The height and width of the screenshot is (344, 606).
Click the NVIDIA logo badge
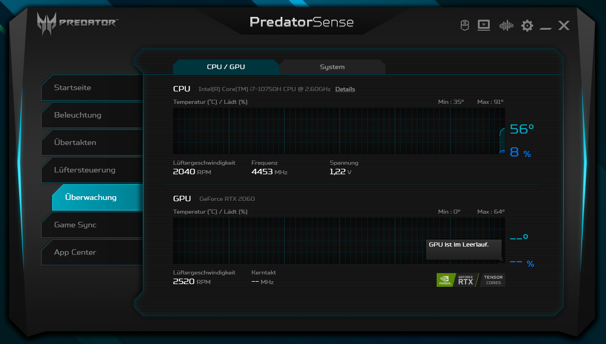click(446, 280)
